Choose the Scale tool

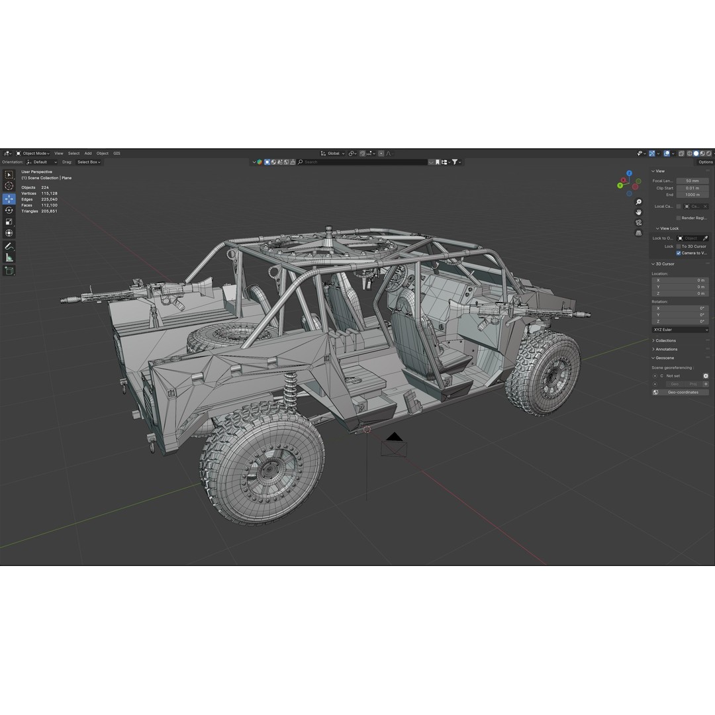[x=9, y=222]
